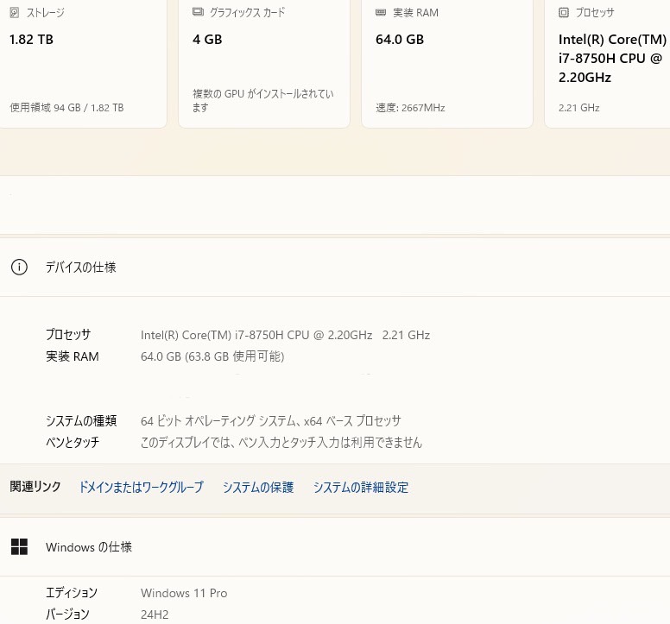Click the システムの種類 64 ビット value text
670x624 pixels.
(270, 421)
